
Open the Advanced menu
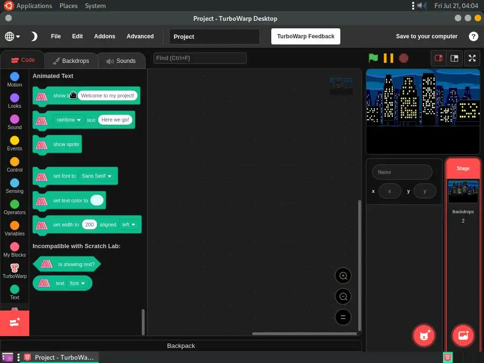[x=140, y=36]
